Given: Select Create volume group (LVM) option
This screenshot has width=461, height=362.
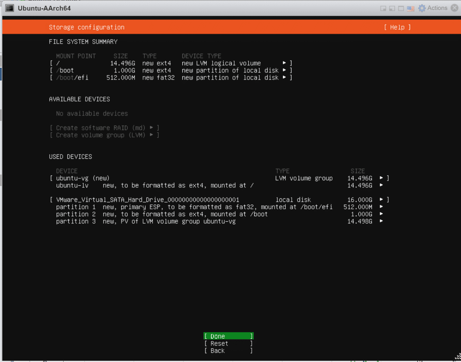Looking at the screenshot, I should pos(105,135).
